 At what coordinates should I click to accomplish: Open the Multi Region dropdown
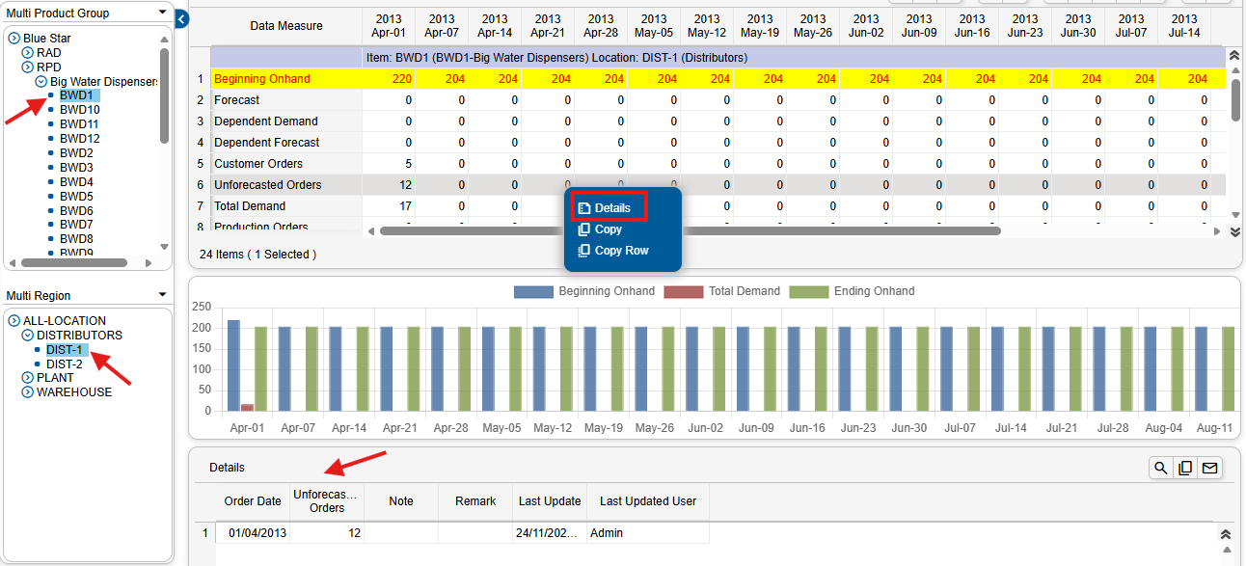coord(163,295)
